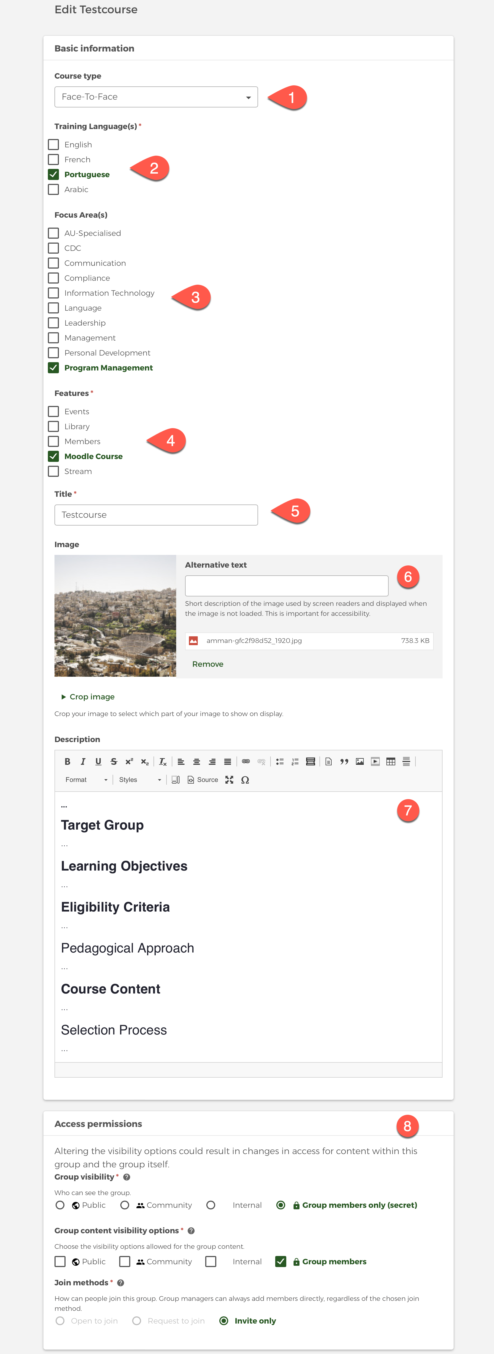Insert a block quote
Viewport: 494px width, 1354px height.
(344, 762)
